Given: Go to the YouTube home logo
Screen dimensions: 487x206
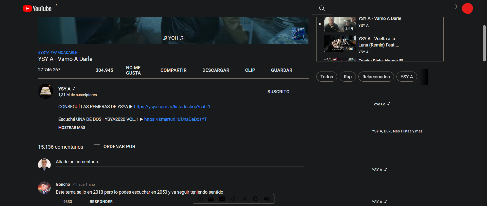Looking at the screenshot, I should tap(37, 9).
